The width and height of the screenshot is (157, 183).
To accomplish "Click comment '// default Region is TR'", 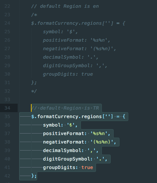I will (65, 108).
